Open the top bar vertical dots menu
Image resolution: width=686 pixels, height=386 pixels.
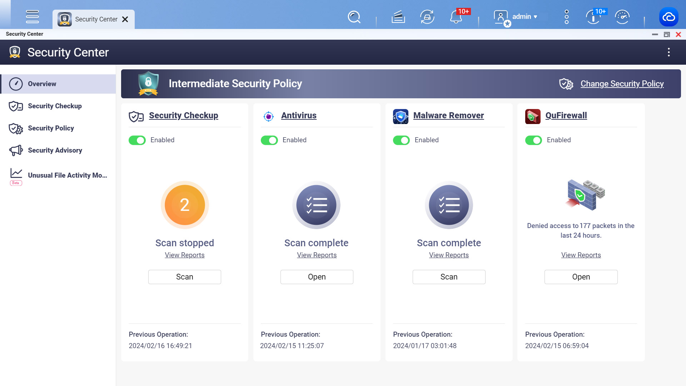tap(566, 17)
